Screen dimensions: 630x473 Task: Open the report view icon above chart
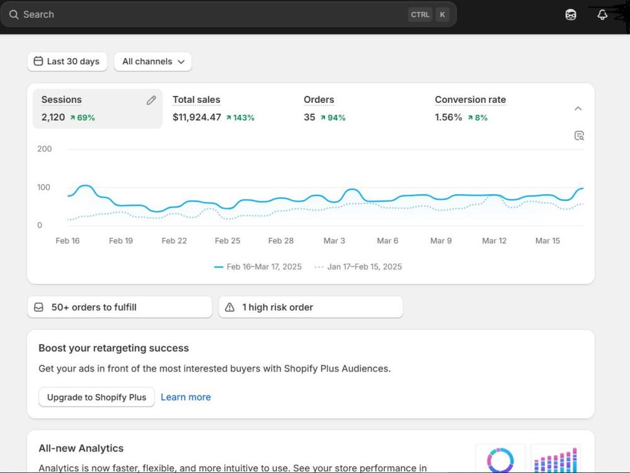click(x=579, y=136)
